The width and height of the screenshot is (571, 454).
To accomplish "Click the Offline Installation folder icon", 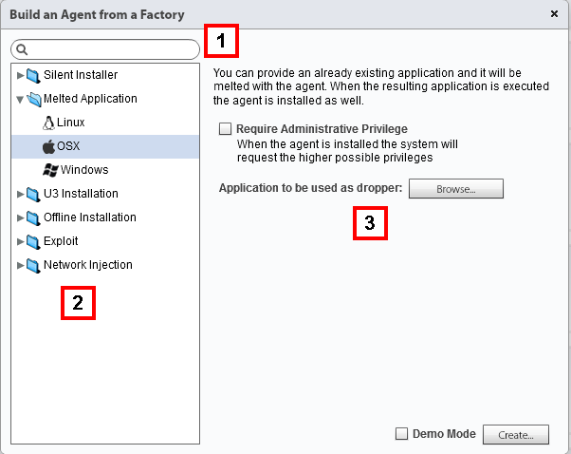I will (x=33, y=218).
